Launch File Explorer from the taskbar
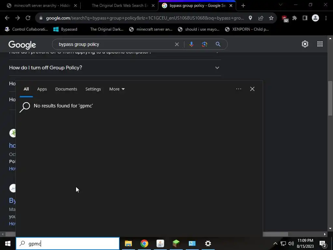 pyautogui.click(x=128, y=243)
